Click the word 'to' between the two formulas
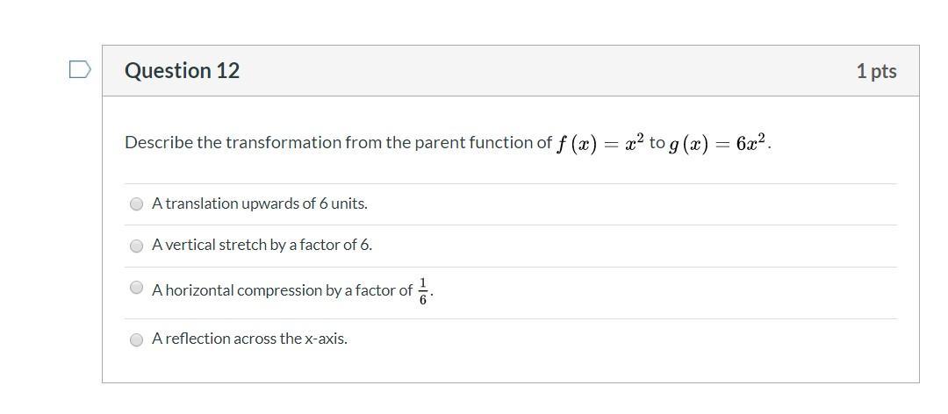 tap(657, 143)
